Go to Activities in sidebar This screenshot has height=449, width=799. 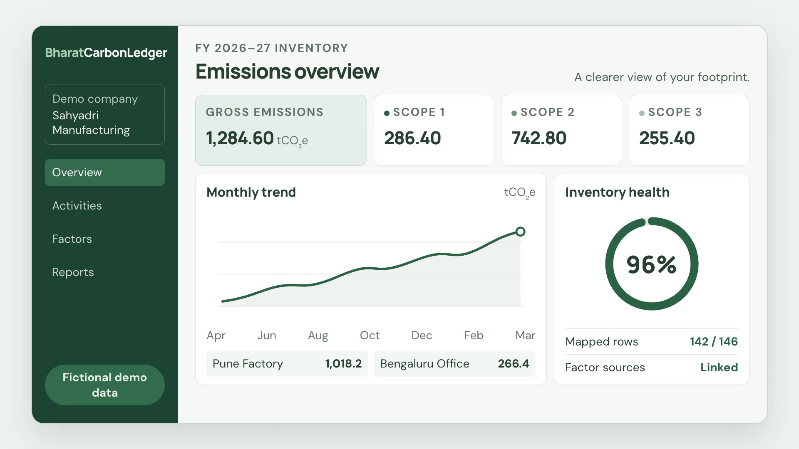coord(104,205)
